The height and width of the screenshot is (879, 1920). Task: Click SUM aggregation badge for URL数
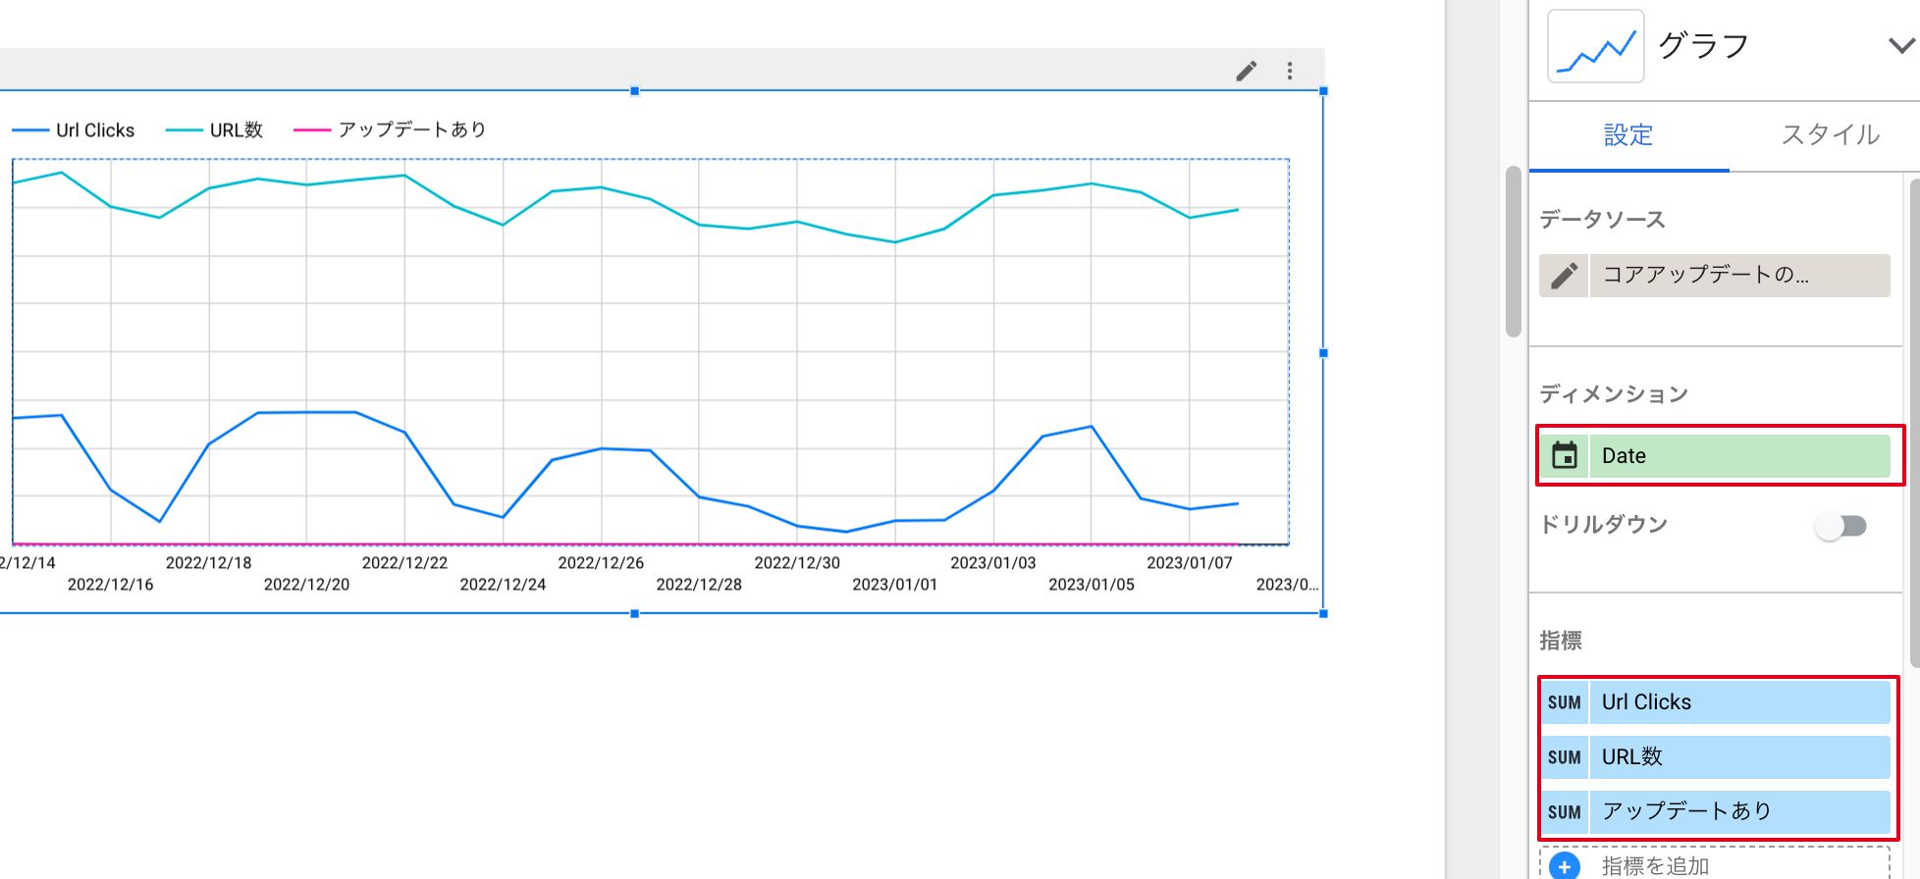click(x=1564, y=757)
